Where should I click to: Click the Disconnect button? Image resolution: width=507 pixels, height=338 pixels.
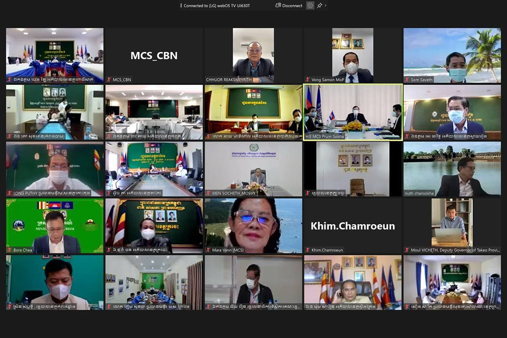[289, 5]
